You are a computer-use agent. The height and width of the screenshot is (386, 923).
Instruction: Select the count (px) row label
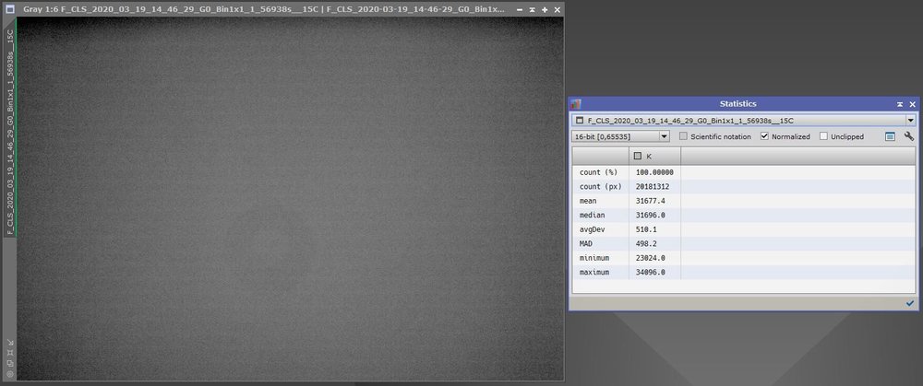click(x=600, y=187)
